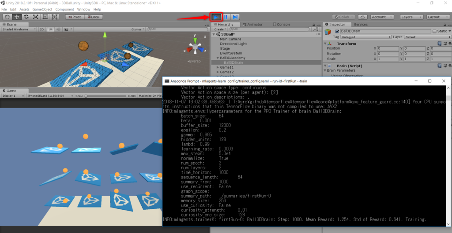Click the Scene view search field
This screenshot has height=233, width=452.
(x=177, y=29)
